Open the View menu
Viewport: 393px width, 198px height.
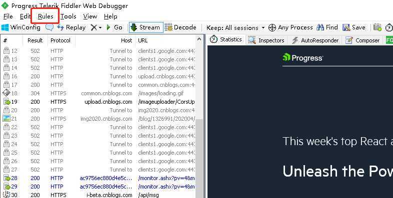[x=90, y=16]
